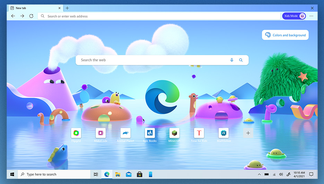Open the Epic Books tile
Image resolution: width=324 pixels, height=184 pixels.
[x=150, y=133]
